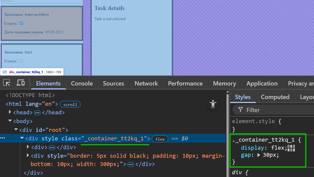
Task: Activate the inspect element picker icon
Action: [x=7, y=83]
